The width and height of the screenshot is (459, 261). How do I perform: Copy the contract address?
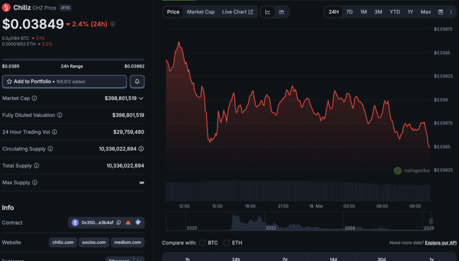(119, 223)
